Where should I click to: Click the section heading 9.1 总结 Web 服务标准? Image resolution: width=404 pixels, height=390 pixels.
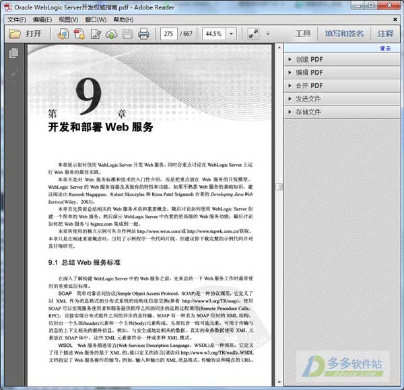pos(84,262)
